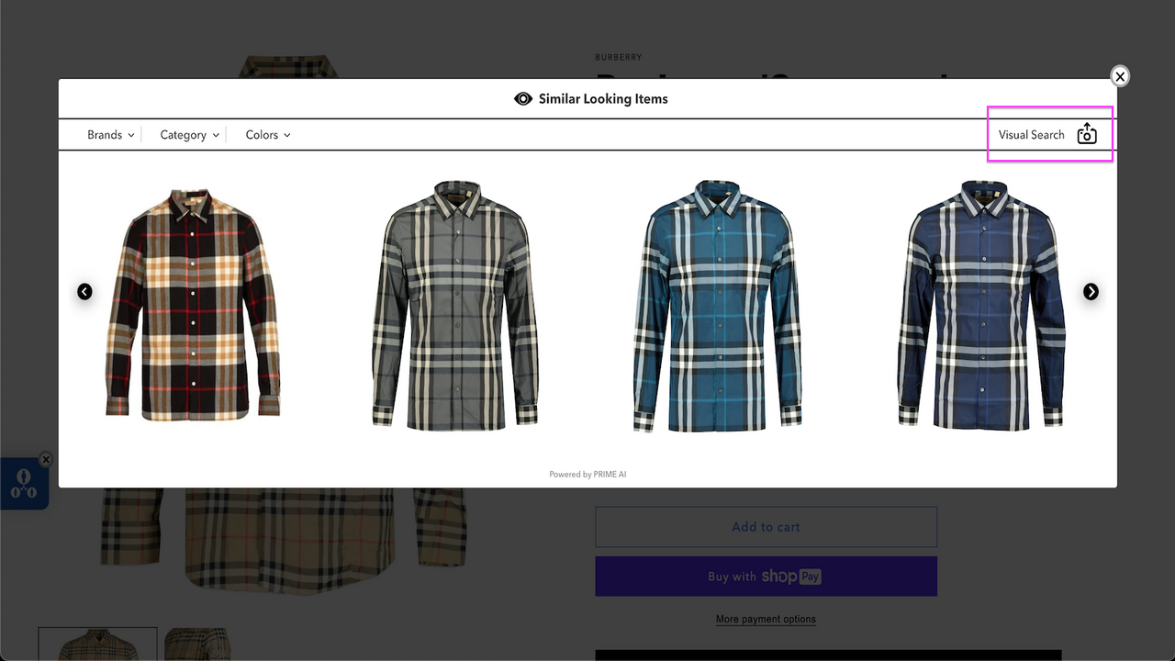Open the Category filter dropdown
Image resolution: width=1175 pixels, height=661 pixels.
tap(190, 135)
